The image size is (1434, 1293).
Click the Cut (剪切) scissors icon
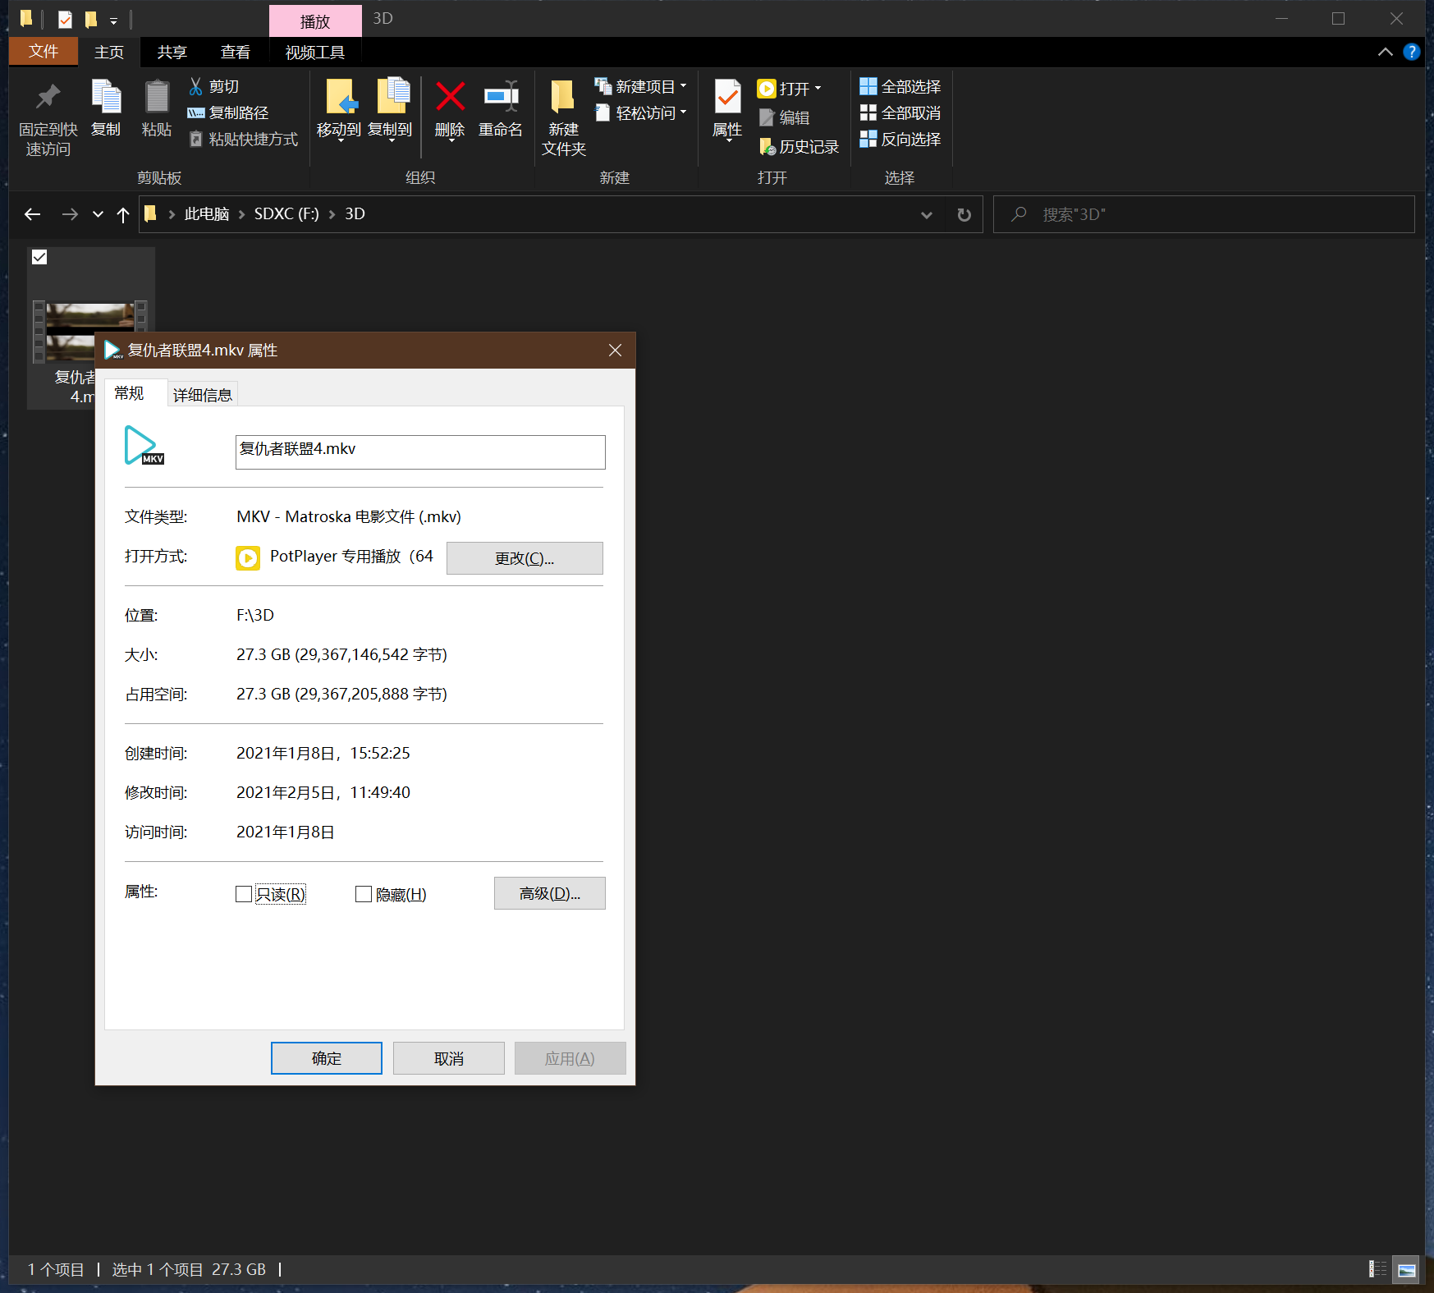[196, 86]
